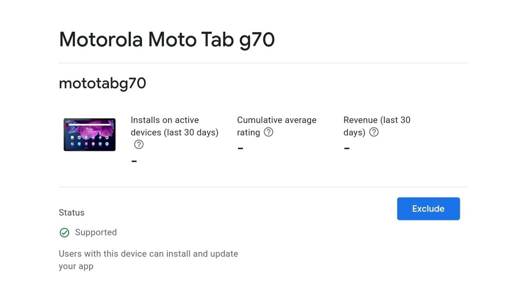This screenshot has width=507, height=285.
Task: Open the installs on active devices help tooltip
Action: point(138,144)
